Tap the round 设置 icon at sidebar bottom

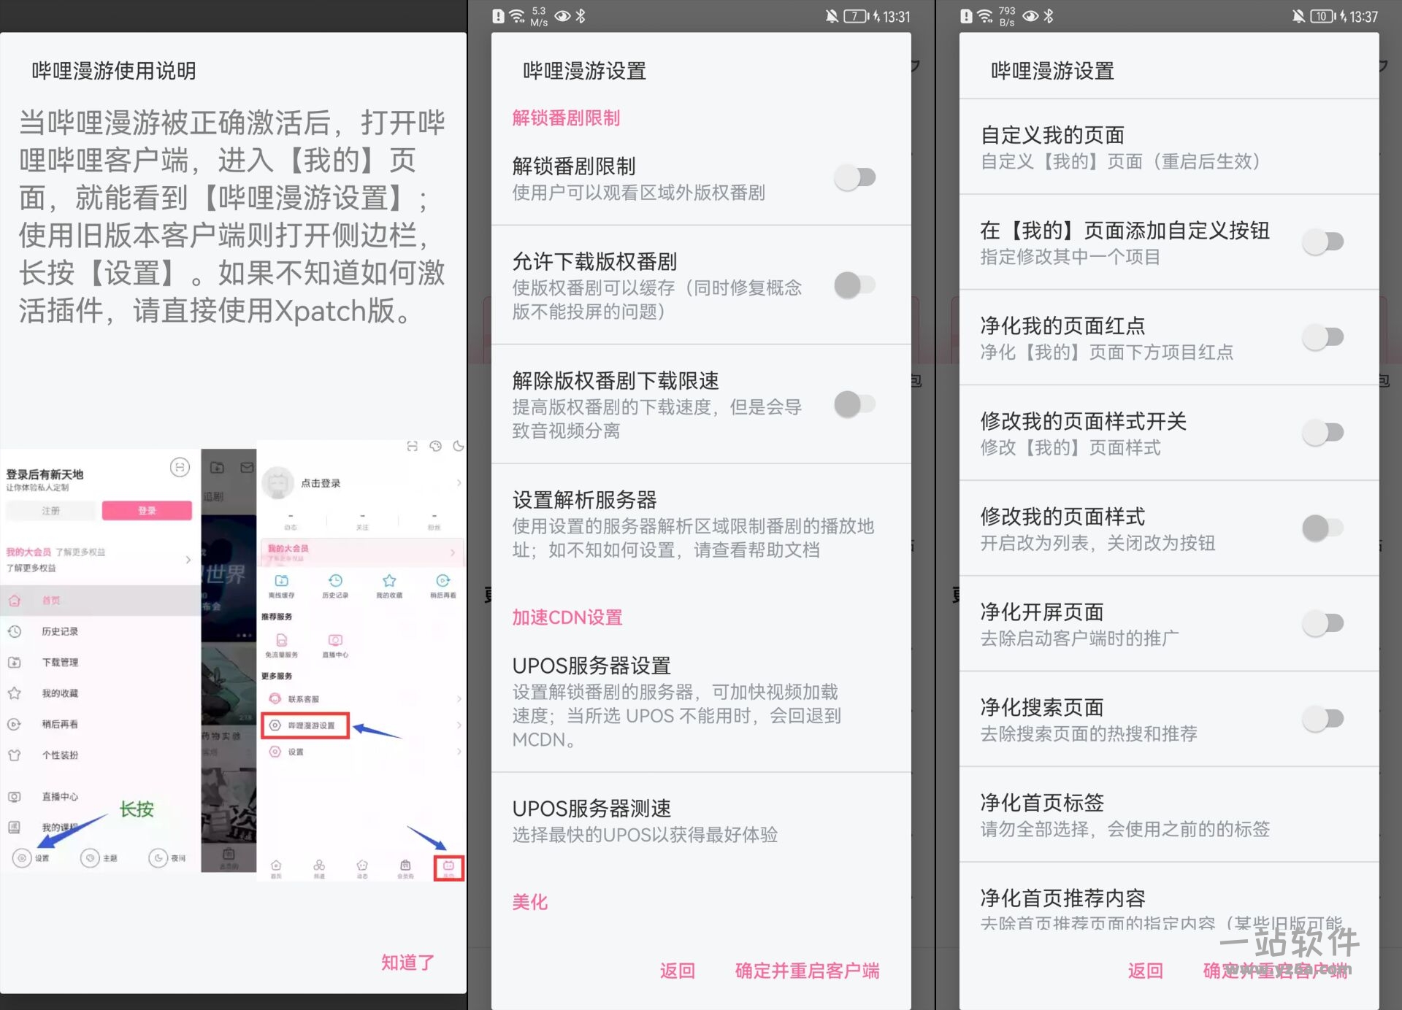coord(22,858)
